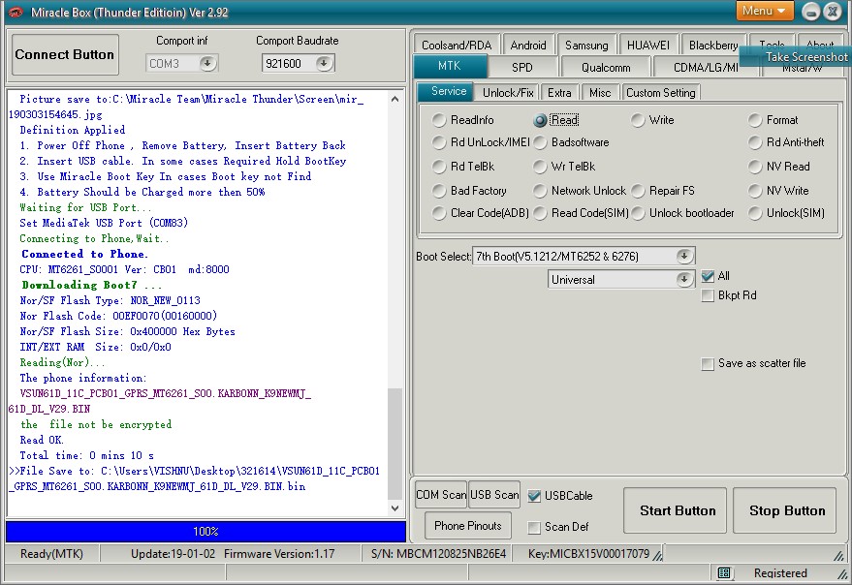Click the "Read OK." log line

[42, 440]
